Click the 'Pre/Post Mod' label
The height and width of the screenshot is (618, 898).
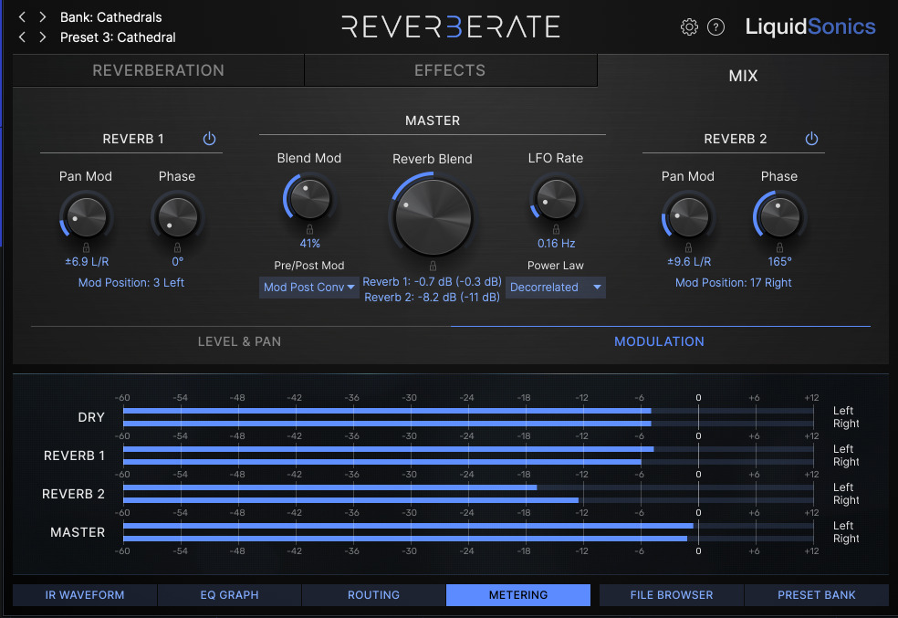tap(309, 266)
